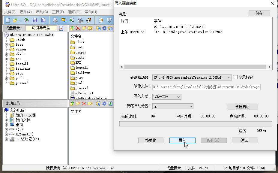Click the Refresh icon in local toolbar
The width and height of the screenshot is (278, 173).
tap(110, 104)
